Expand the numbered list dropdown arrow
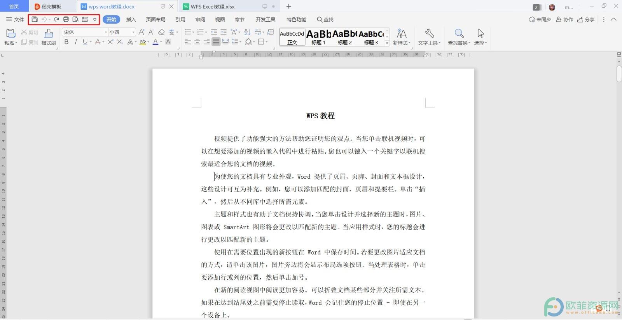The image size is (622, 320). pyautogui.click(x=206, y=33)
